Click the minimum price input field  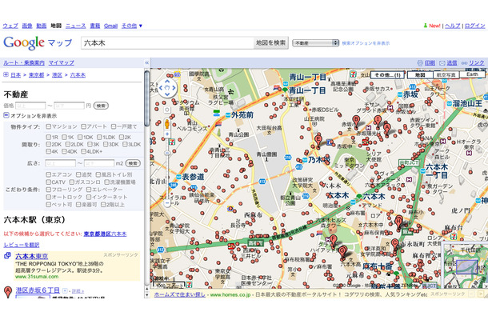coord(30,106)
